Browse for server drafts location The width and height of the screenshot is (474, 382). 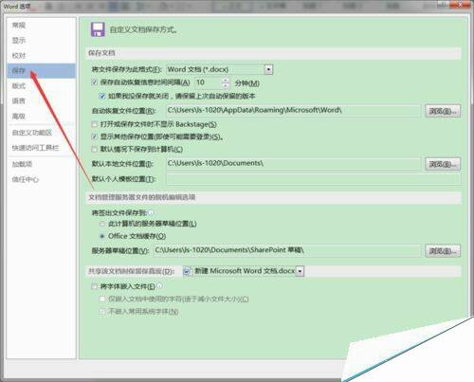(443, 251)
